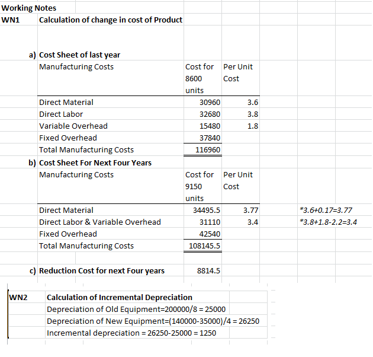Image resolution: width=373 pixels, height=357 pixels.
Task: Click the 'Variable Overhead' row label
Action: [x=73, y=126]
